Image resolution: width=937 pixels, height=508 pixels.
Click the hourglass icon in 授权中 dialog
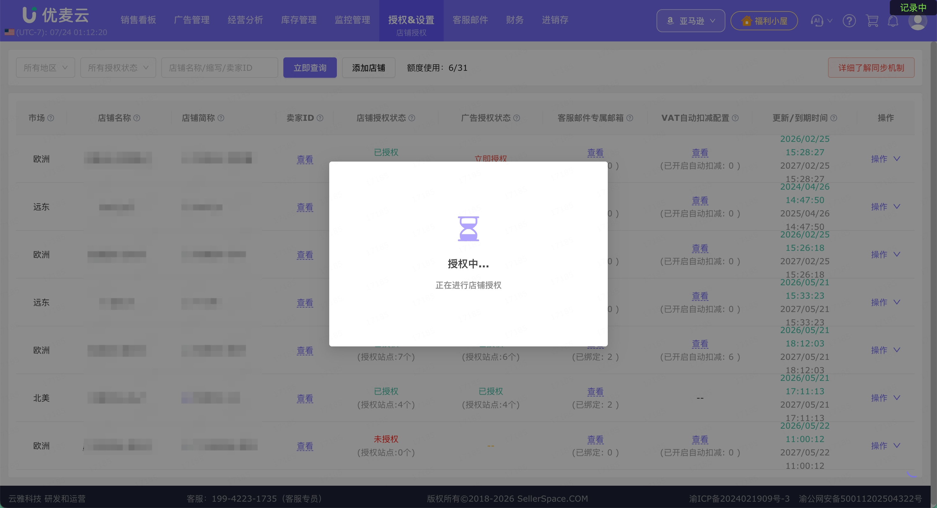468,229
